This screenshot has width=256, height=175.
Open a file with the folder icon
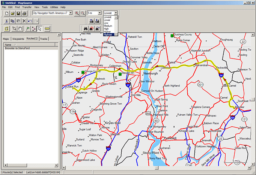[13, 13]
